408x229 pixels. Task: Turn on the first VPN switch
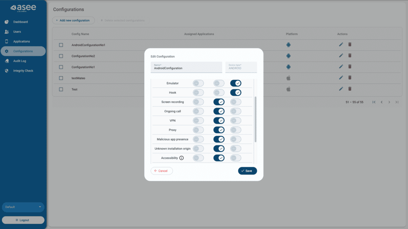point(198,120)
